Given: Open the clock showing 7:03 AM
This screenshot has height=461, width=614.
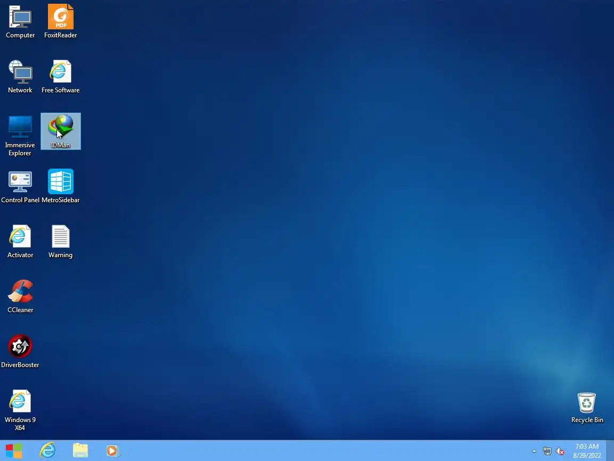Looking at the screenshot, I should point(587,451).
